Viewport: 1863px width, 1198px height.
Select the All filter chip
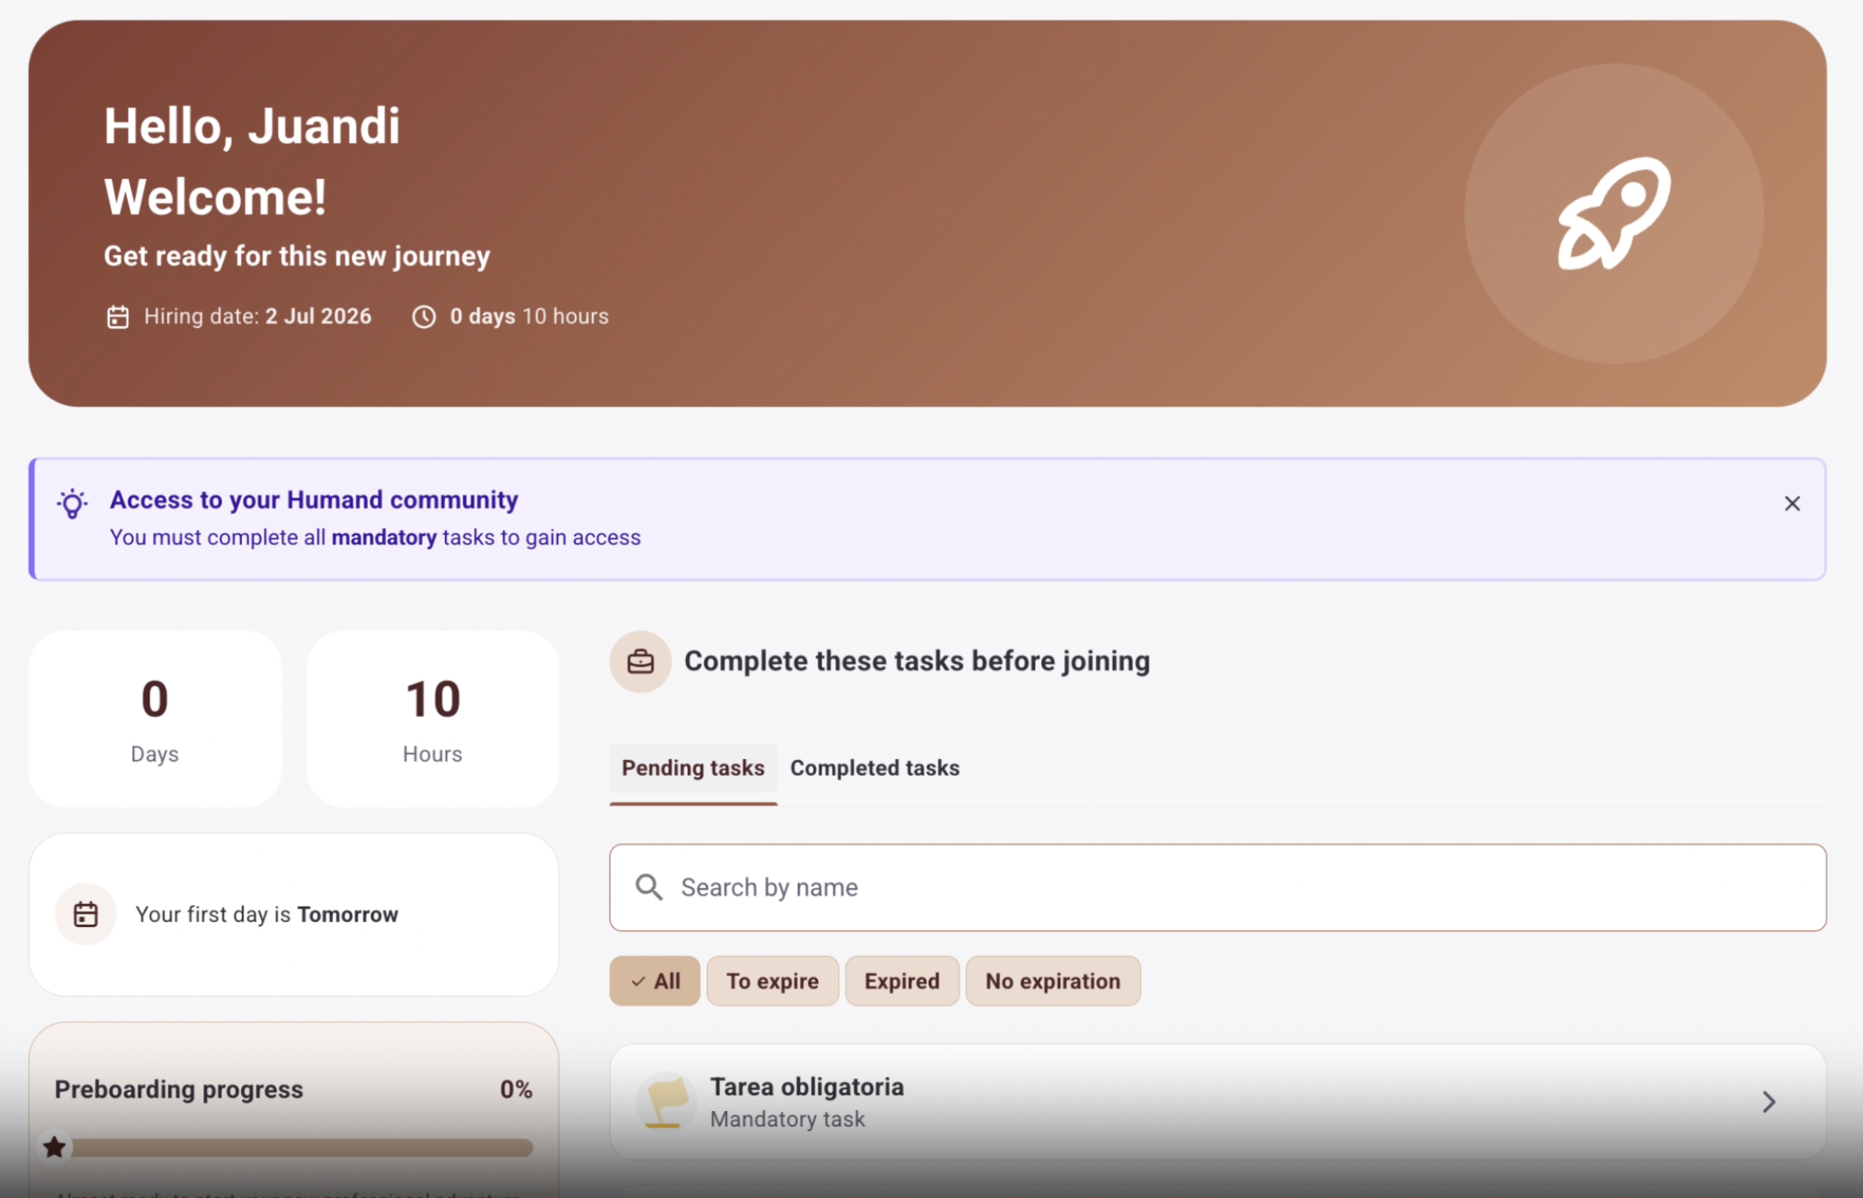[655, 981]
